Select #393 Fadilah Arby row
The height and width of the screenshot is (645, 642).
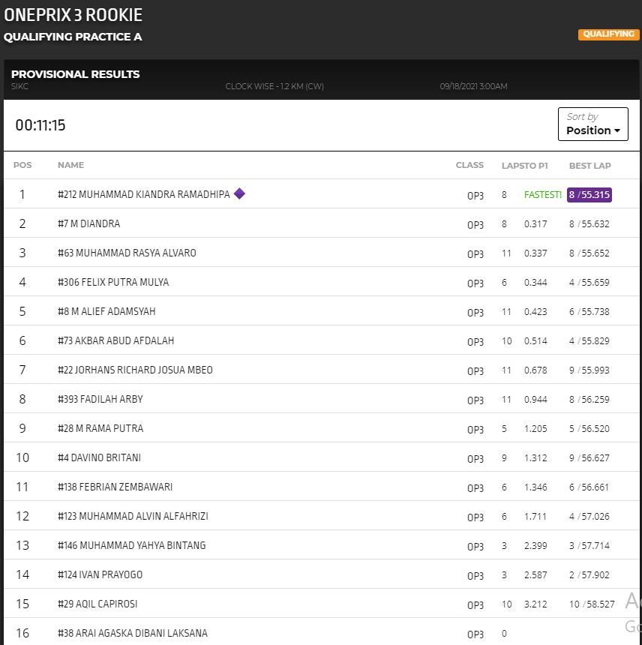tap(100, 399)
